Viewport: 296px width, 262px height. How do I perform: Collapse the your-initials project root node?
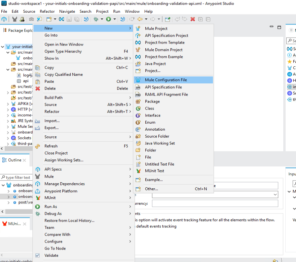[x=3, y=47]
